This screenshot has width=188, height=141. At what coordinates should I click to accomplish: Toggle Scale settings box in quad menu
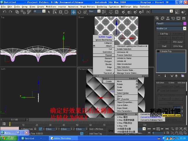[137, 87]
